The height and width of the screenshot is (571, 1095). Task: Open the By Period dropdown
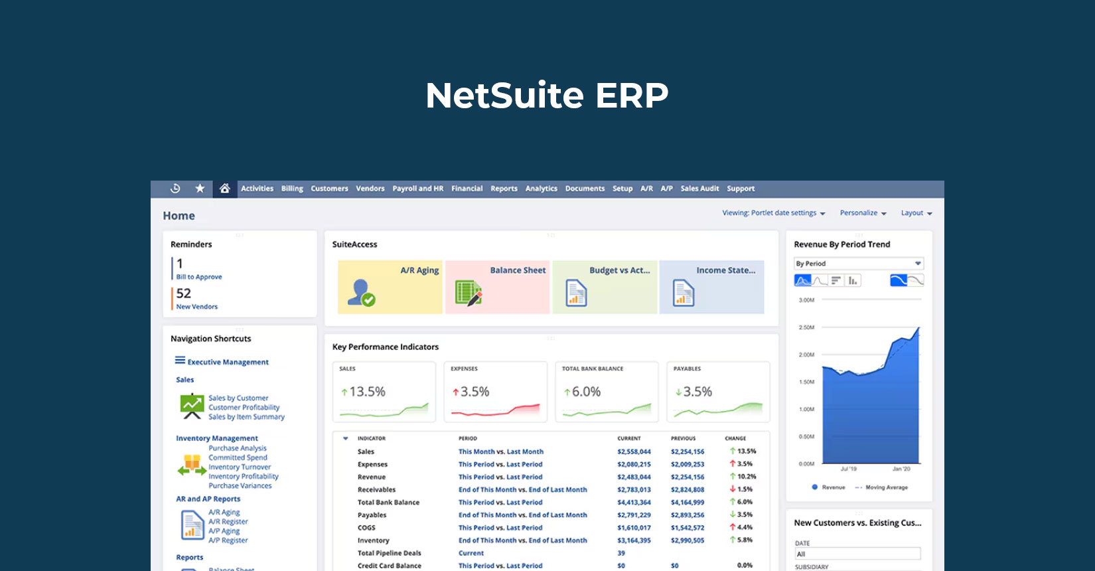tap(859, 264)
